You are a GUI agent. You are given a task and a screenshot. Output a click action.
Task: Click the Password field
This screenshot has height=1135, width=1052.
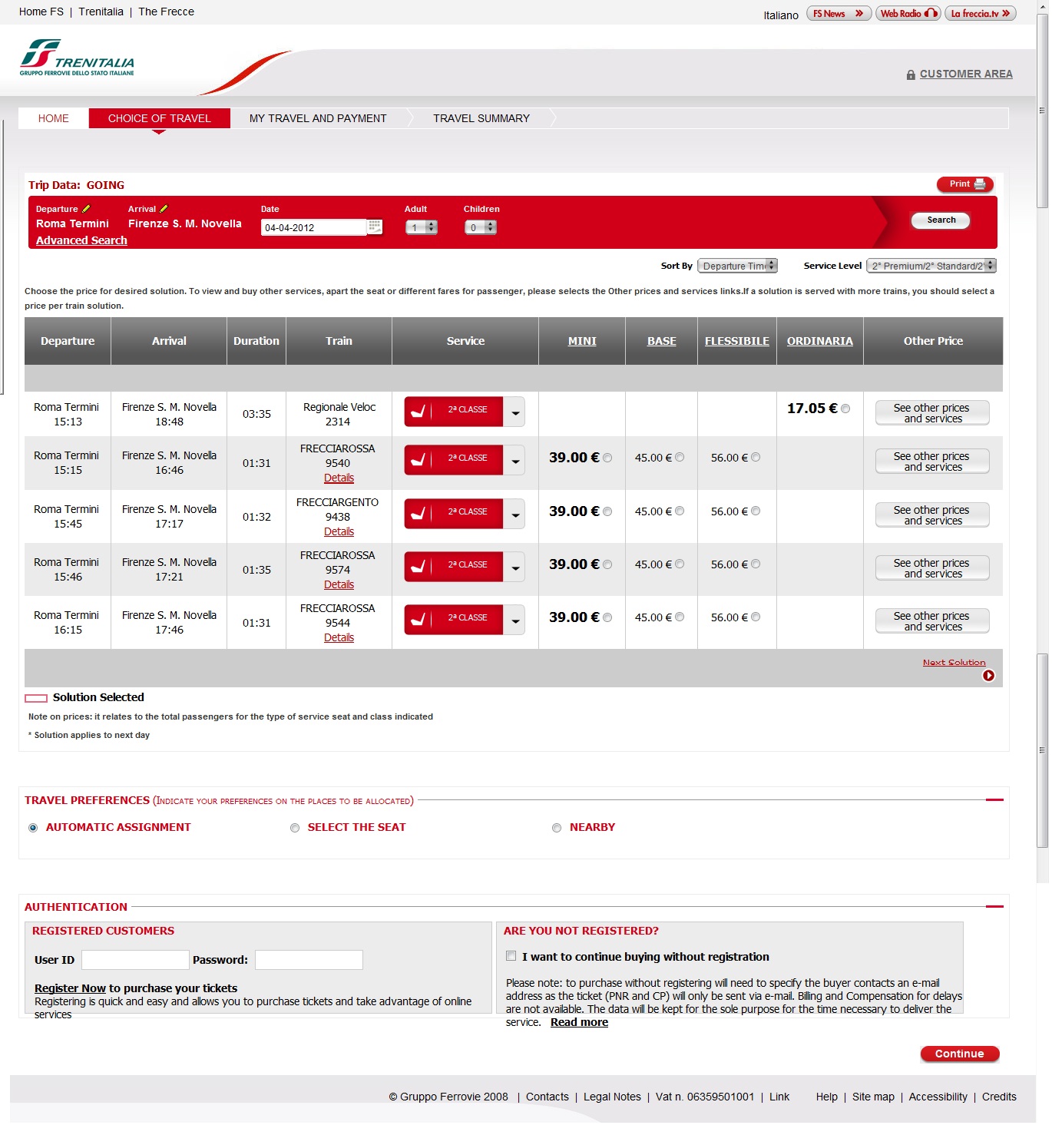tap(309, 960)
